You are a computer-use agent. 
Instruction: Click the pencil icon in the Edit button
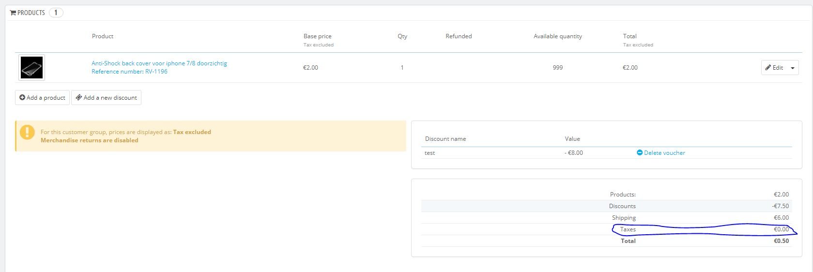[x=768, y=68]
